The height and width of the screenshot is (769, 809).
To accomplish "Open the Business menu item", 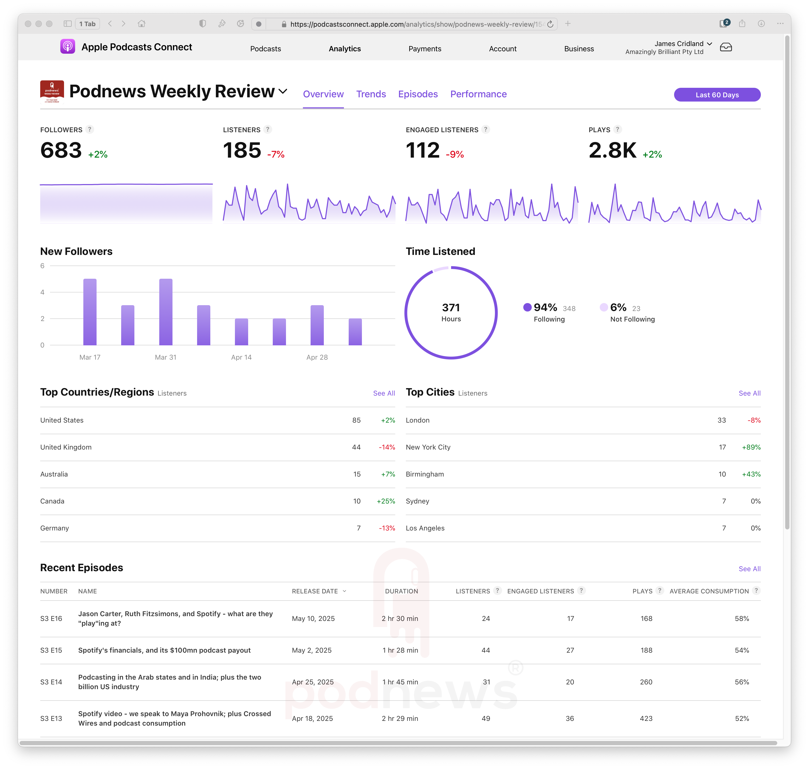I will (x=579, y=49).
